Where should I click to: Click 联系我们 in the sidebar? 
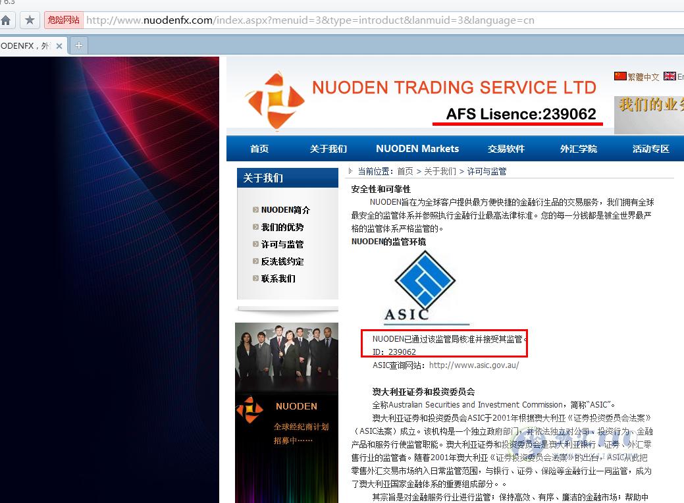pos(278,278)
